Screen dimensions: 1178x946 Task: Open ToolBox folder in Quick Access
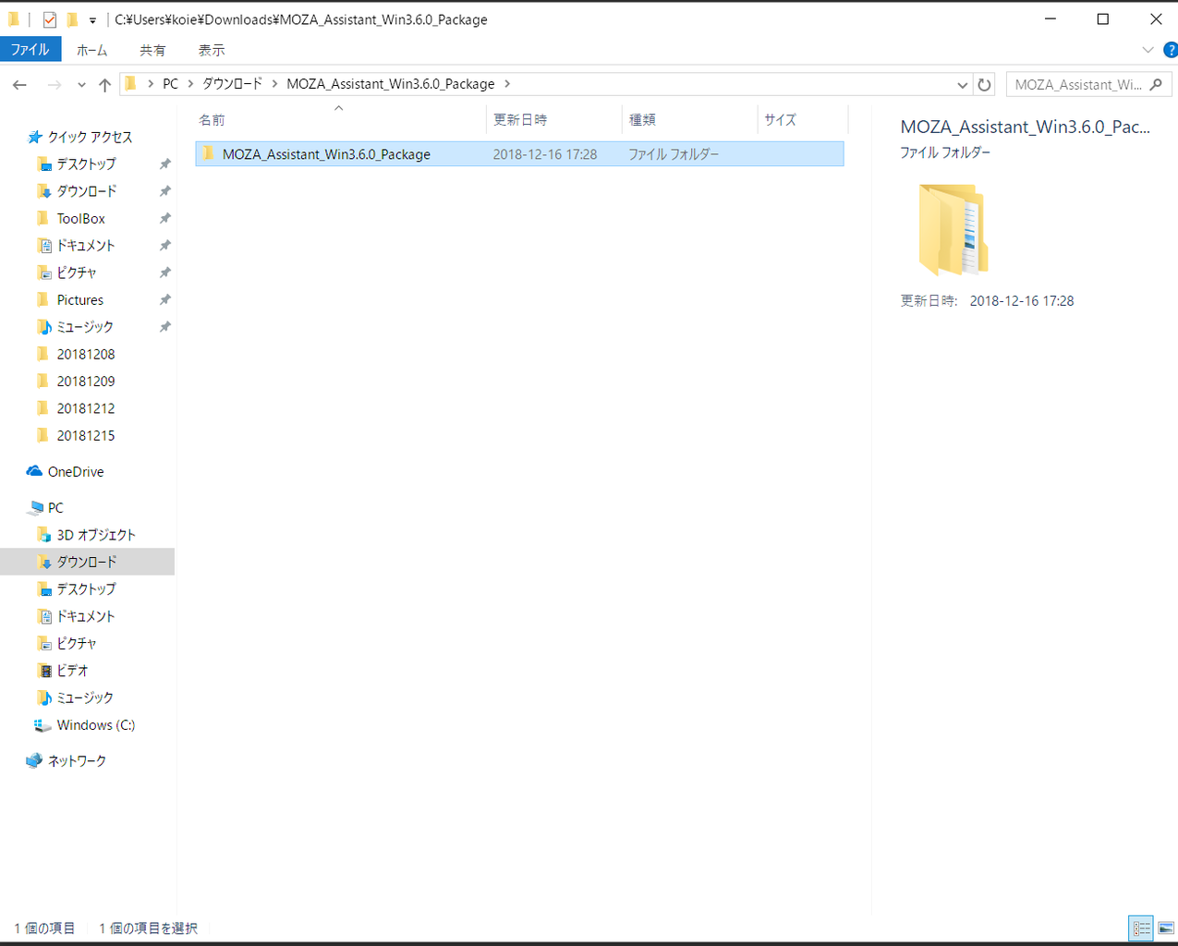(x=81, y=218)
